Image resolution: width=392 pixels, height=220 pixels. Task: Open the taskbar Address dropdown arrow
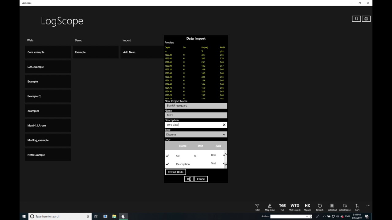point(307,217)
